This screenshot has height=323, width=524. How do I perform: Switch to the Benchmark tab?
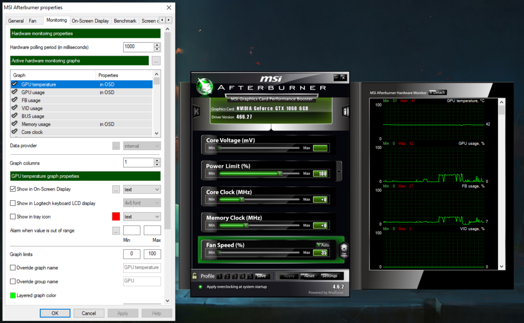(x=125, y=20)
